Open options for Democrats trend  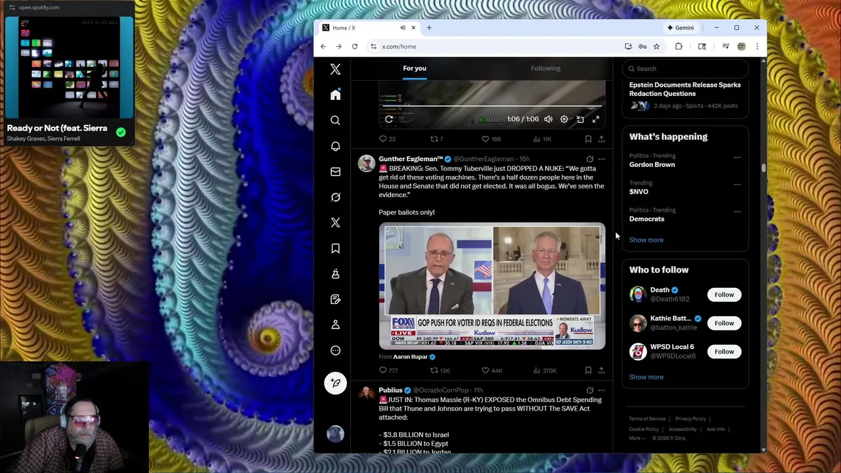[737, 212]
